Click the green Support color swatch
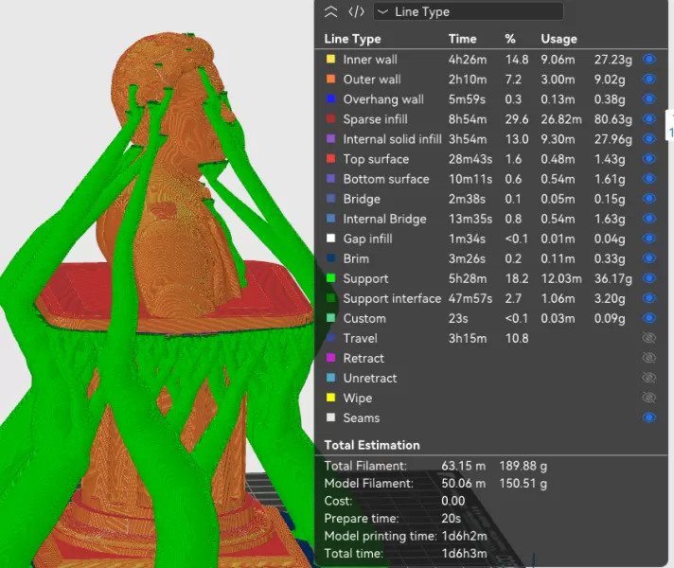This screenshot has width=674, height=568. point(330,278)
